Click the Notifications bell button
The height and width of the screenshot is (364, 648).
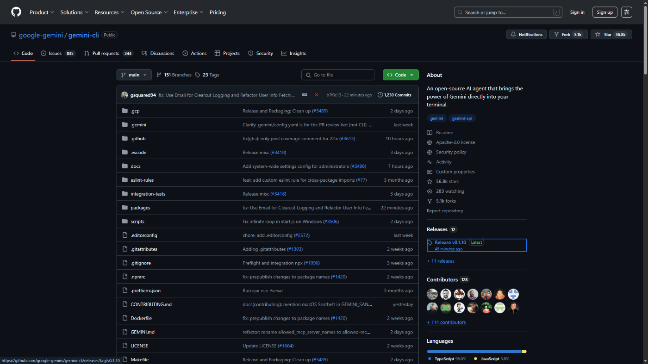(x=526, y=35)
